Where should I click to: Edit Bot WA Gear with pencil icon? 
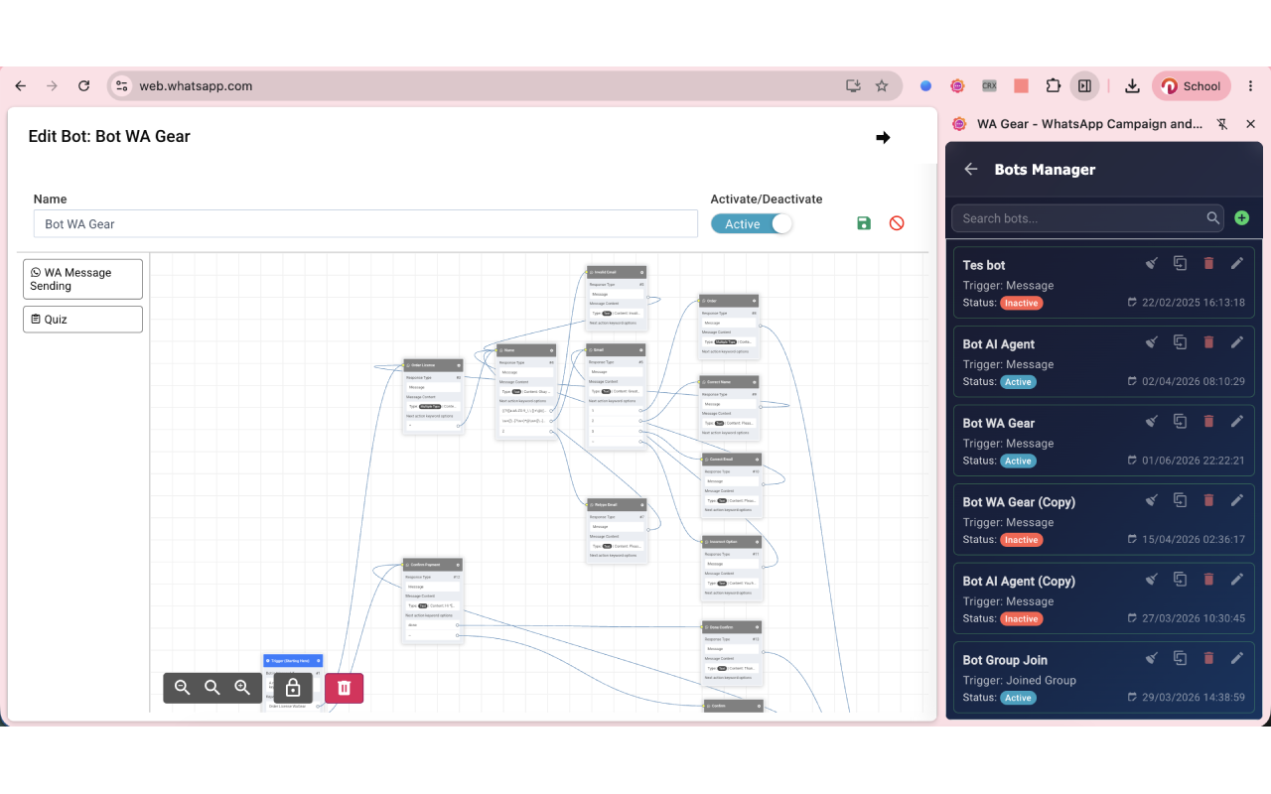click(x=1236, y=422)
